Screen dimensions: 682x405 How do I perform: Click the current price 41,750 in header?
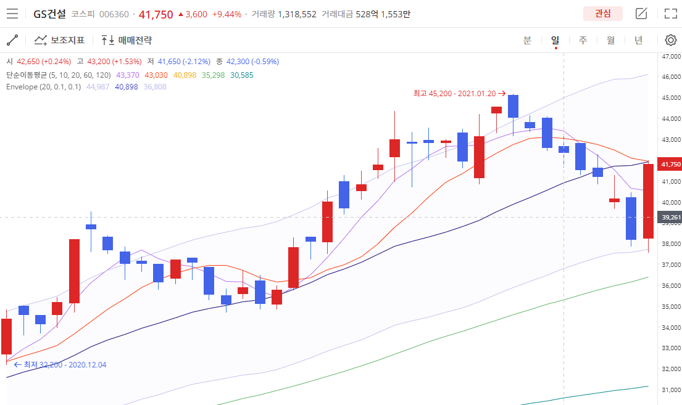[156, 14]
